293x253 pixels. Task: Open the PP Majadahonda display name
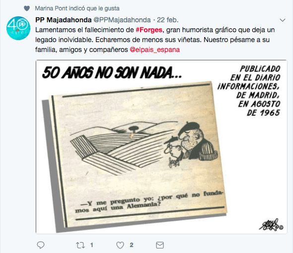point(64,20)
